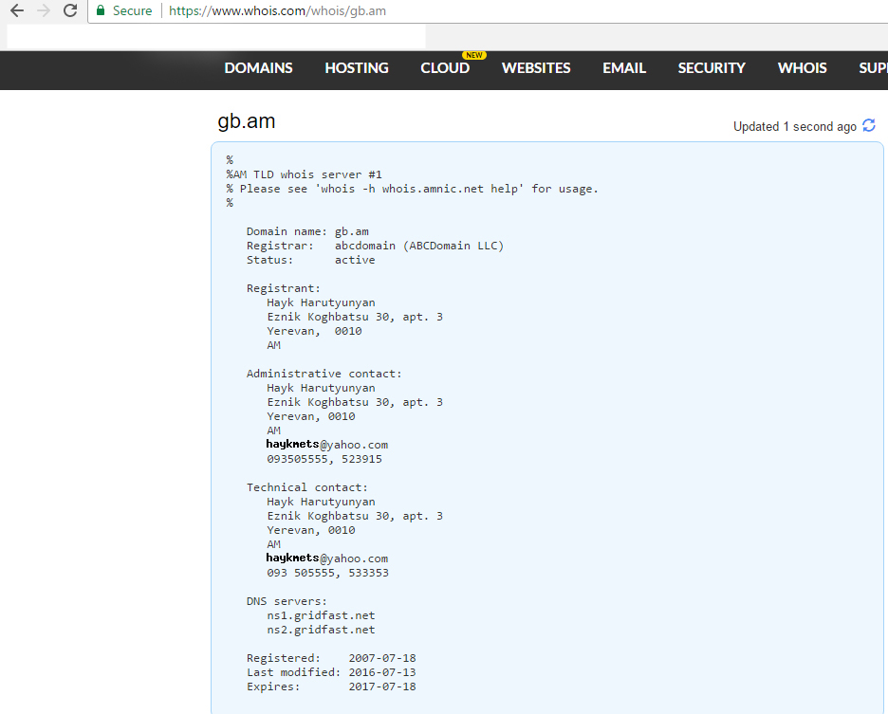The width and height of the screenshot is (888, 714).
Task: Click the gb.am page heading
Action: tap(247, 121)
